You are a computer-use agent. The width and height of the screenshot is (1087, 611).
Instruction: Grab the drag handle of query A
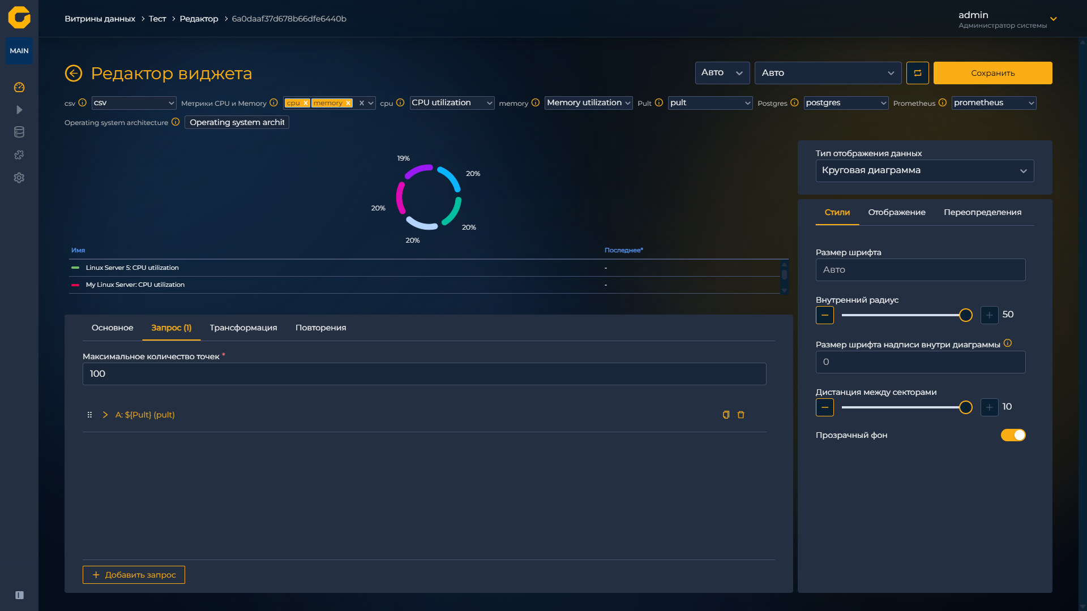[x=89, y=415]
